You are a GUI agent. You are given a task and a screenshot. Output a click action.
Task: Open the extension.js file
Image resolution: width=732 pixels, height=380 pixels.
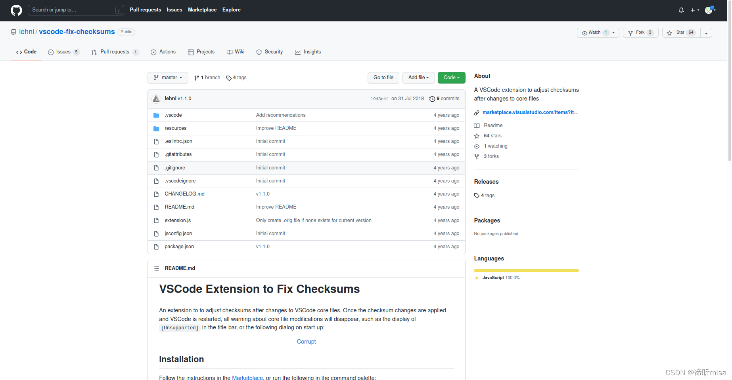click(178, 220)
